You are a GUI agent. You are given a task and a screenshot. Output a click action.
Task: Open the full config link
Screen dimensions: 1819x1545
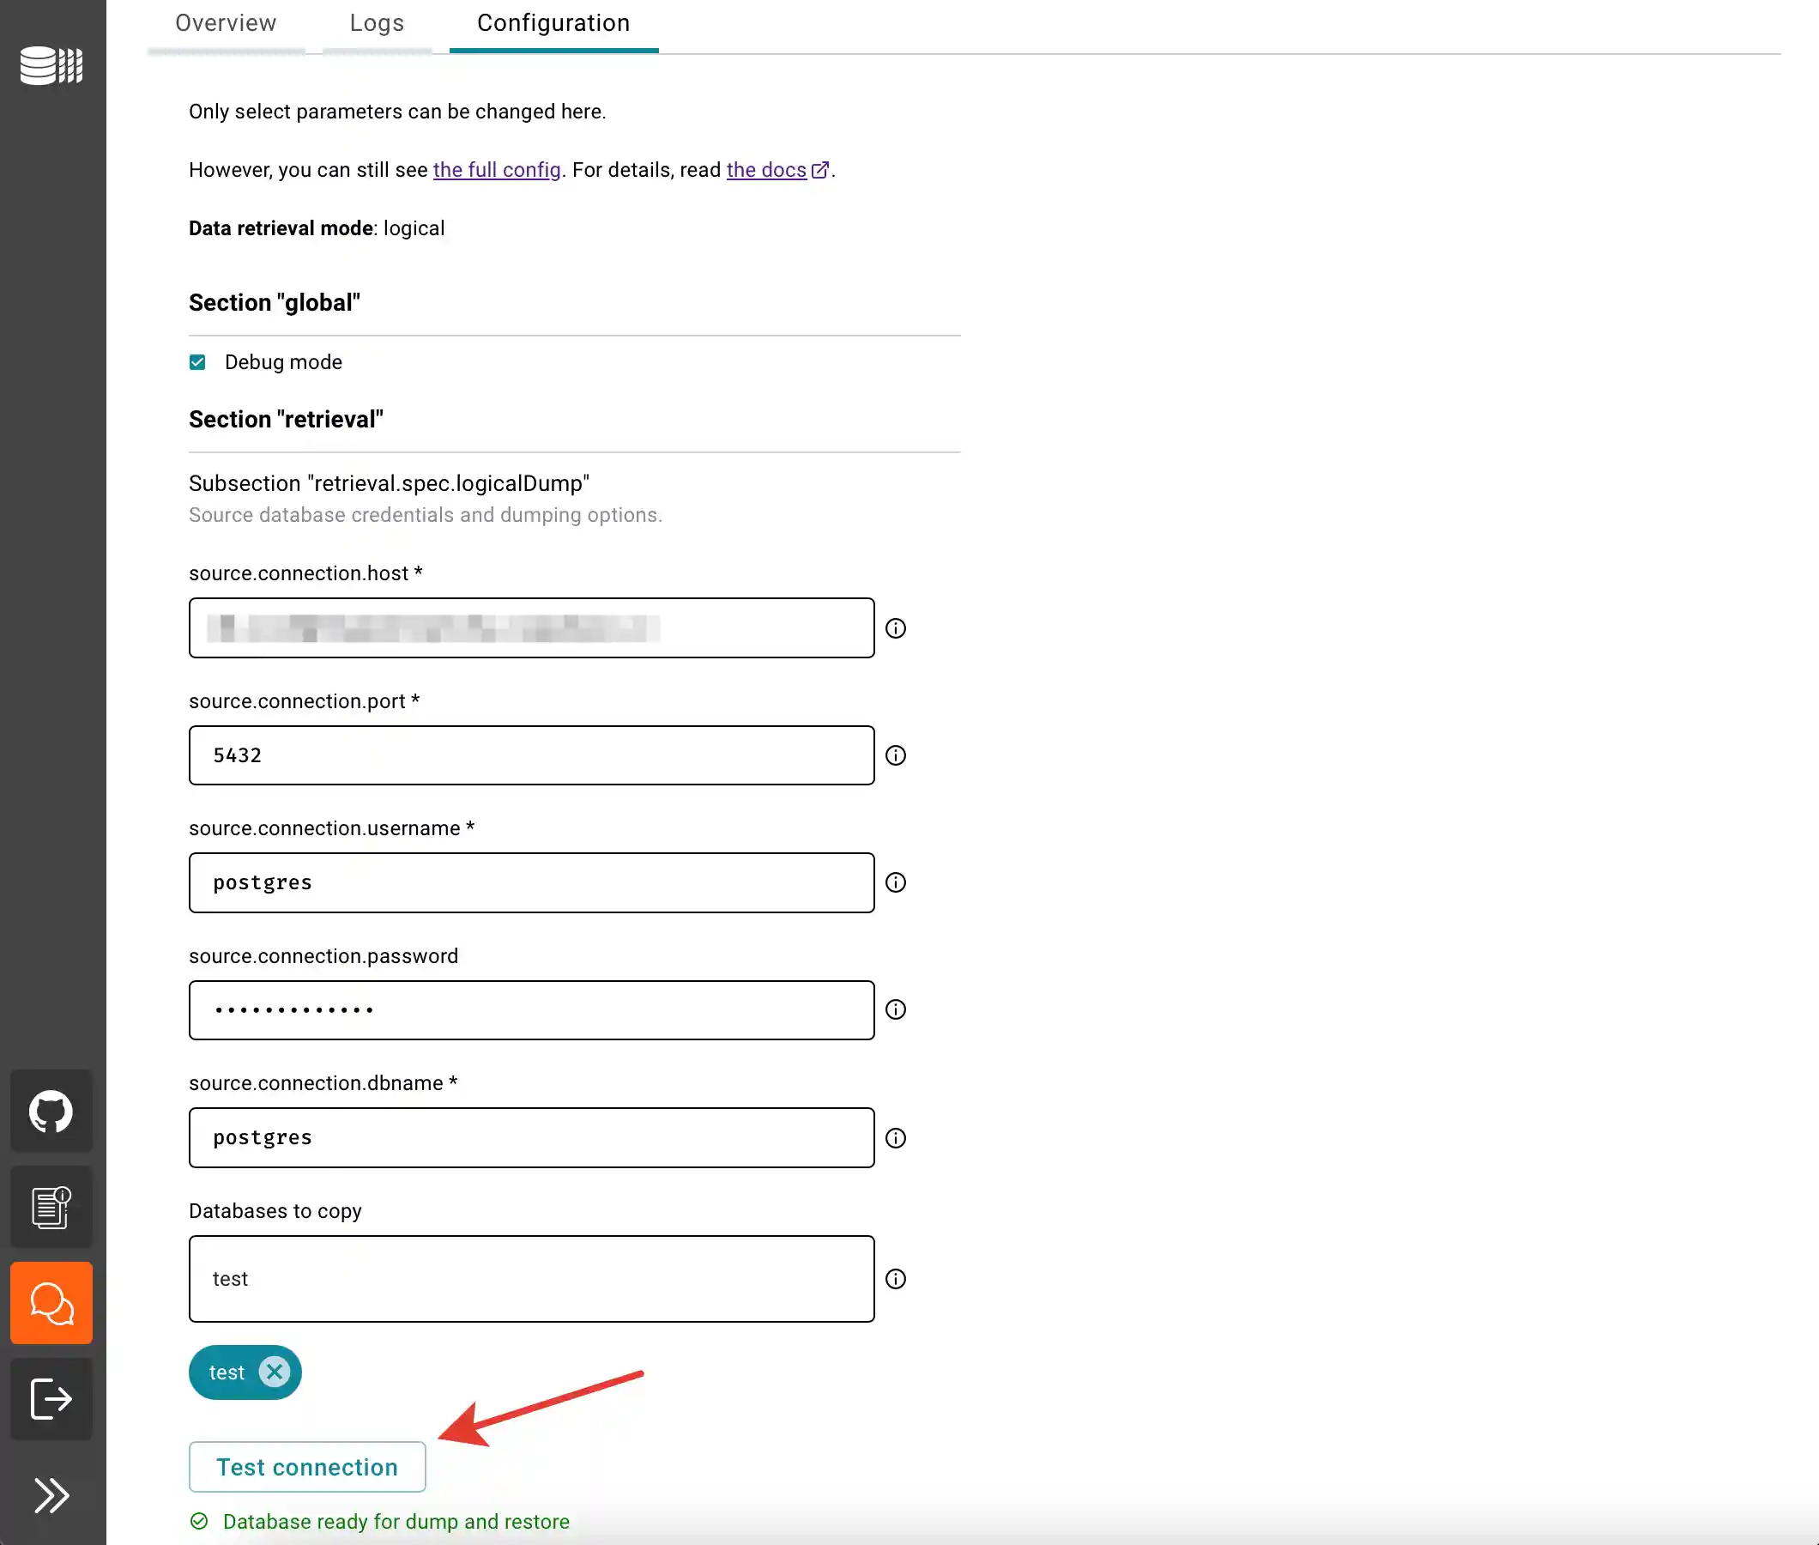pos(496,169)
